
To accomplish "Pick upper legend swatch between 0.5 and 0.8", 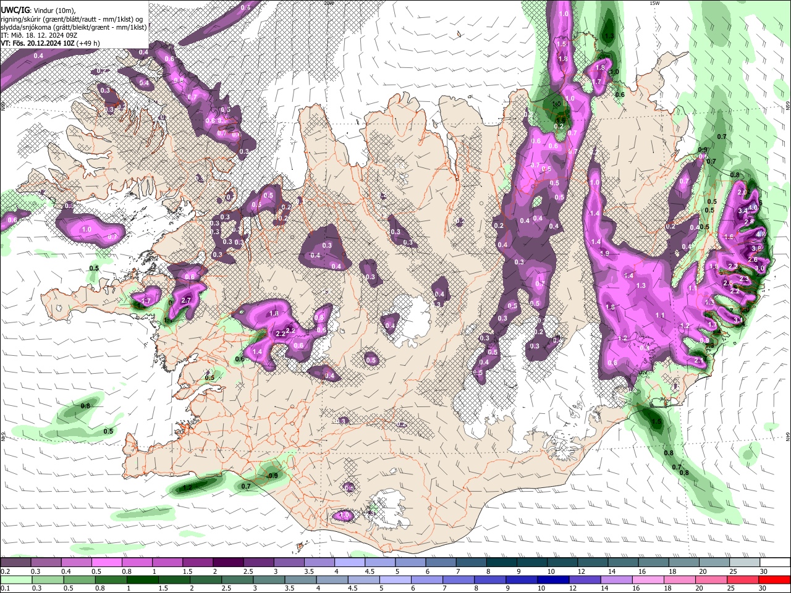I will tap(106, 562).
